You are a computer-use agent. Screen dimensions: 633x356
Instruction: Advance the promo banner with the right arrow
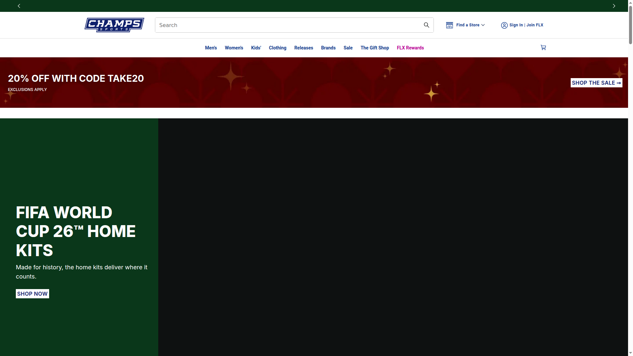click(614, 6)
